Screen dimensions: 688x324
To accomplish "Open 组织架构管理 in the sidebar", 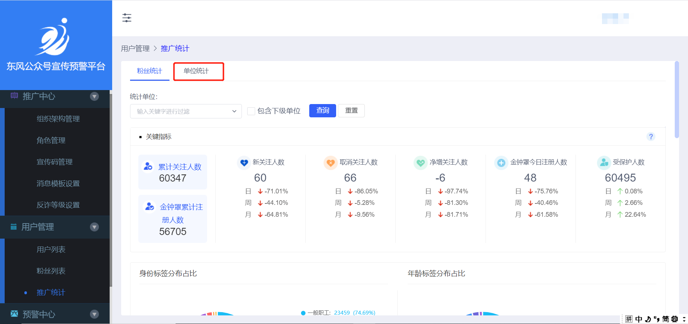I will [x=58, y=119].
